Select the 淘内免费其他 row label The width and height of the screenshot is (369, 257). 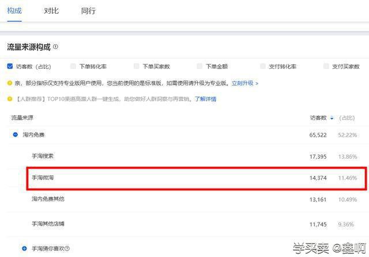point(48,199)
